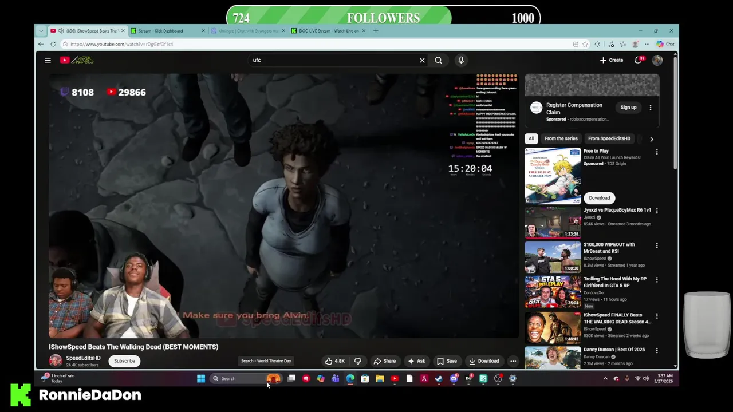Select the From SpeedEditsHD chip
This screenshot has width=733, height=412.
[609, 138]
